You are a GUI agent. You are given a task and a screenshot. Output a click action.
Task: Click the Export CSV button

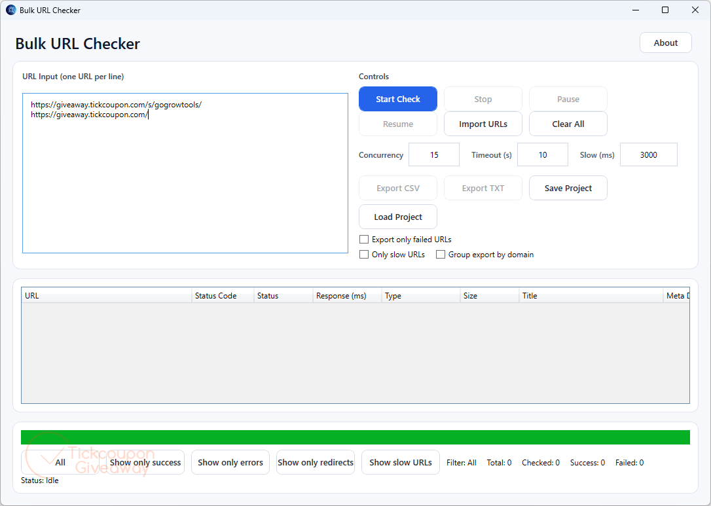pos(397,188)
